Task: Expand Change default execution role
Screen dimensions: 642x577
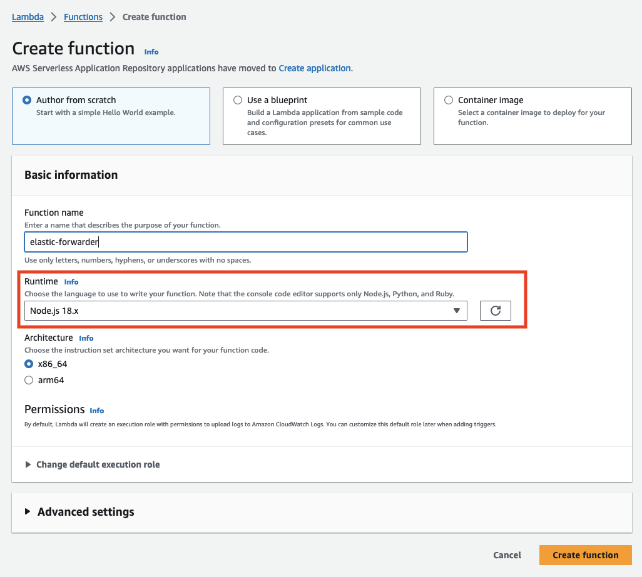Action: [x=93, y=464]
